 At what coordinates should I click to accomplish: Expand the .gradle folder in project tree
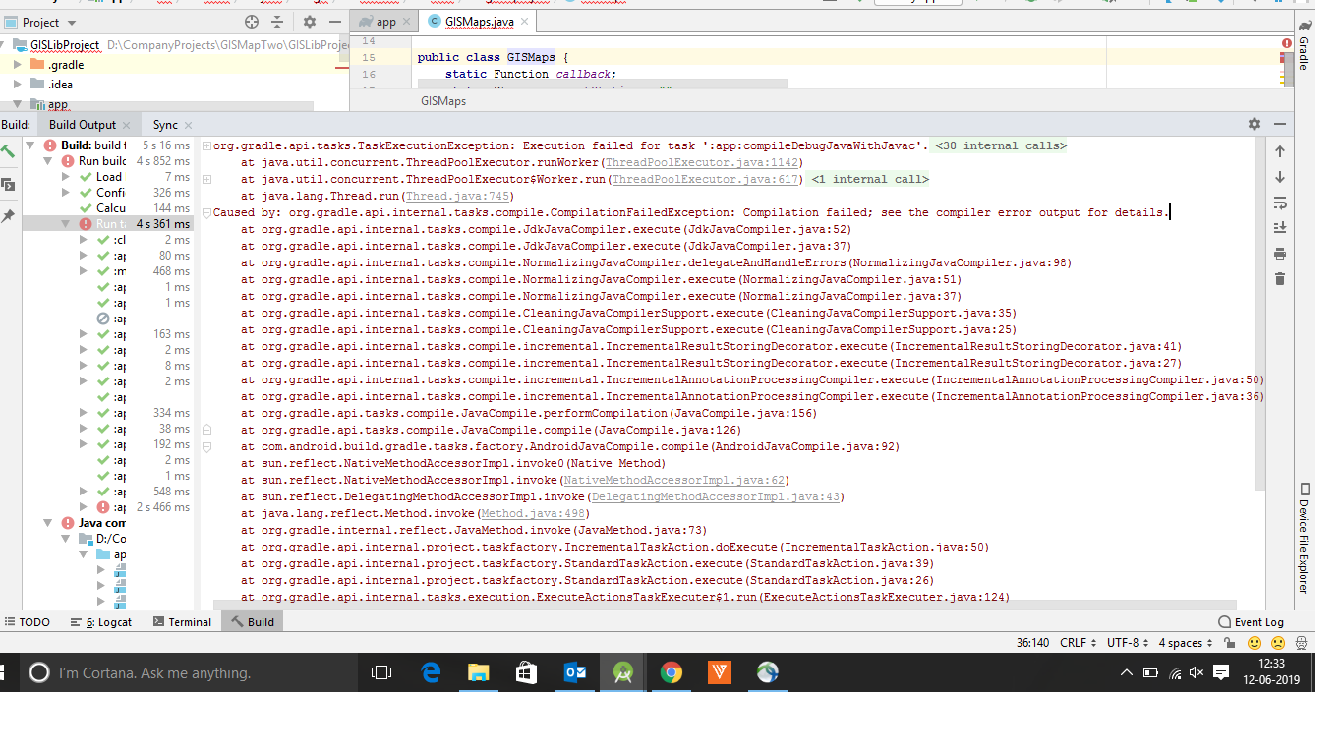[18, 65]
